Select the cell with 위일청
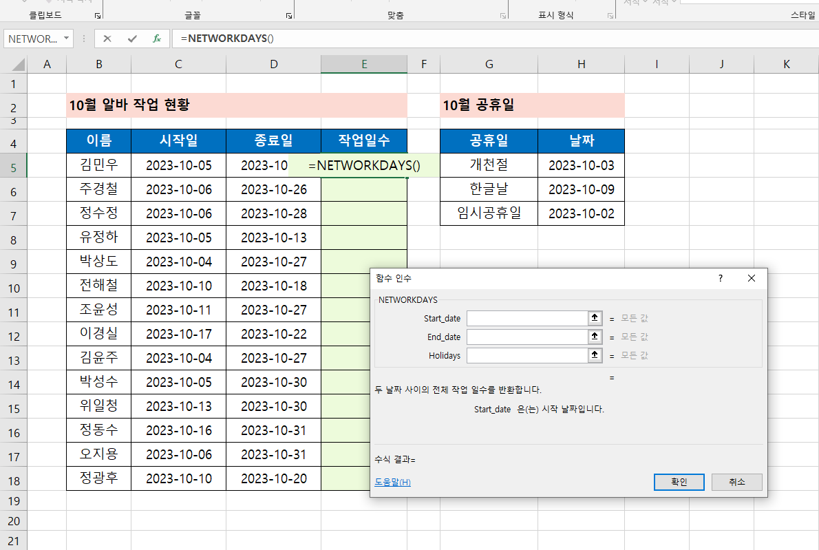The height and width of the screenshot is (550, 819). click(x=98, y=406)
